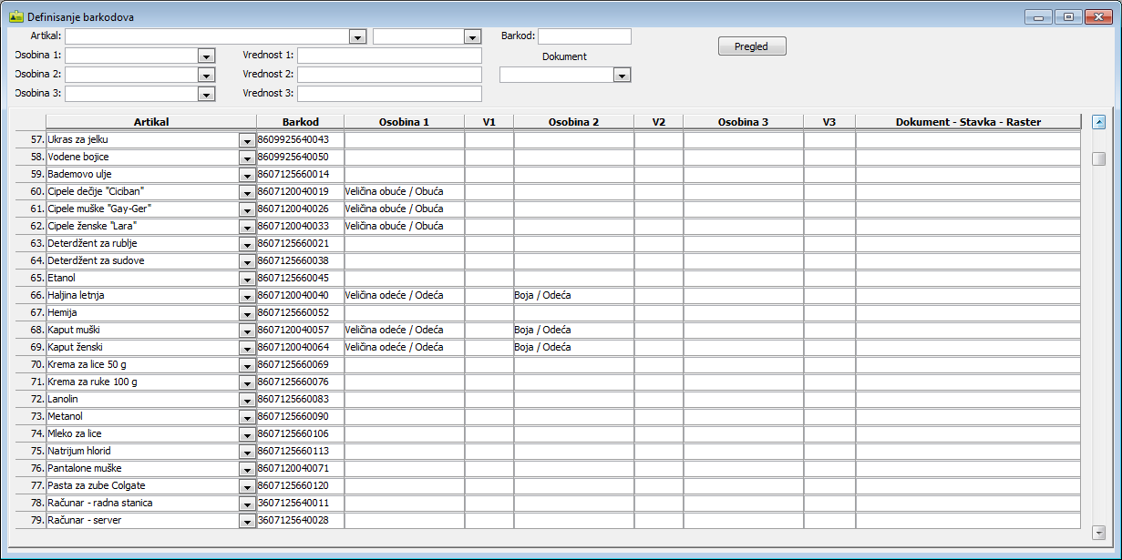Image resolution: width=1122 pixels, height=560 pixels.
Task: Expand the Haljina letnja article dropdown
Action: tap(246, 296)
